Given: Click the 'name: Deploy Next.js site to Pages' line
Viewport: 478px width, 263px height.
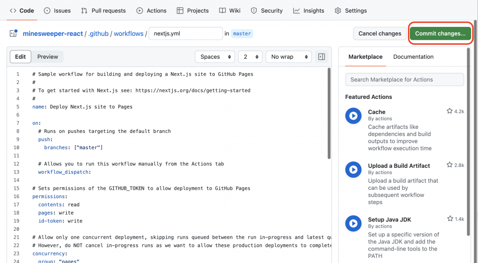Looking at the screenshot, I should (x=82, y=106).
